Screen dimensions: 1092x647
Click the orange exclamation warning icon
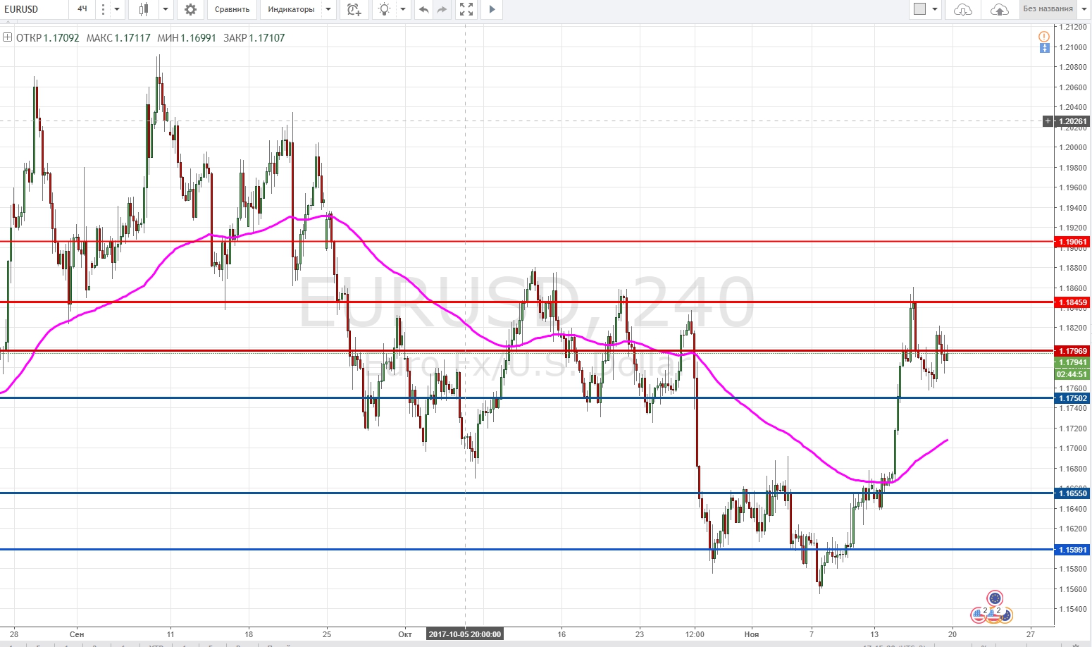point(1044,36)
